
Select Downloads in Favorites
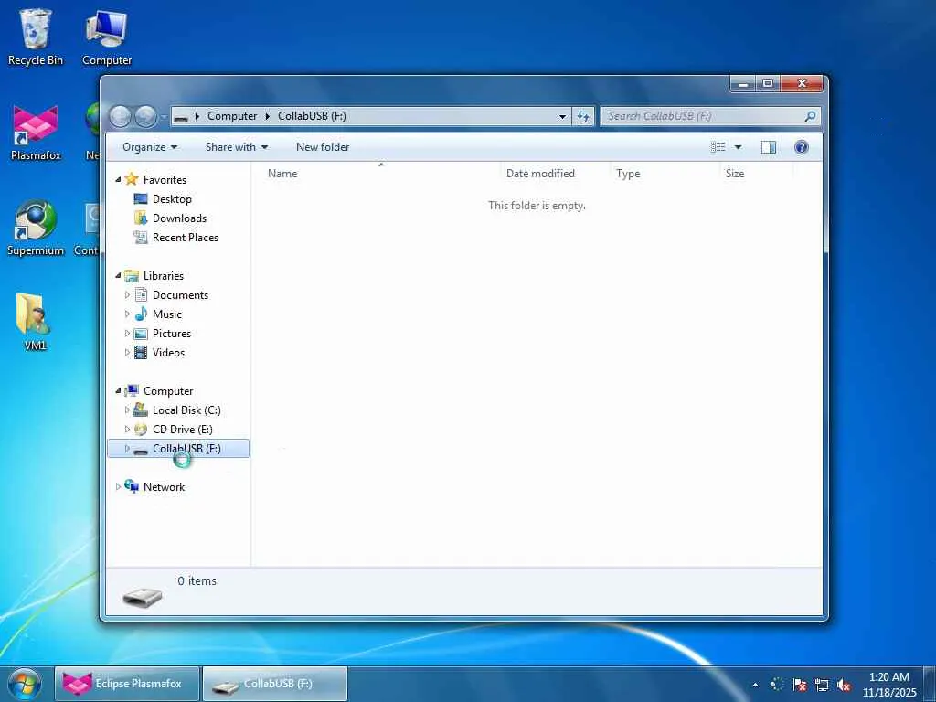(x=179, y=218)
